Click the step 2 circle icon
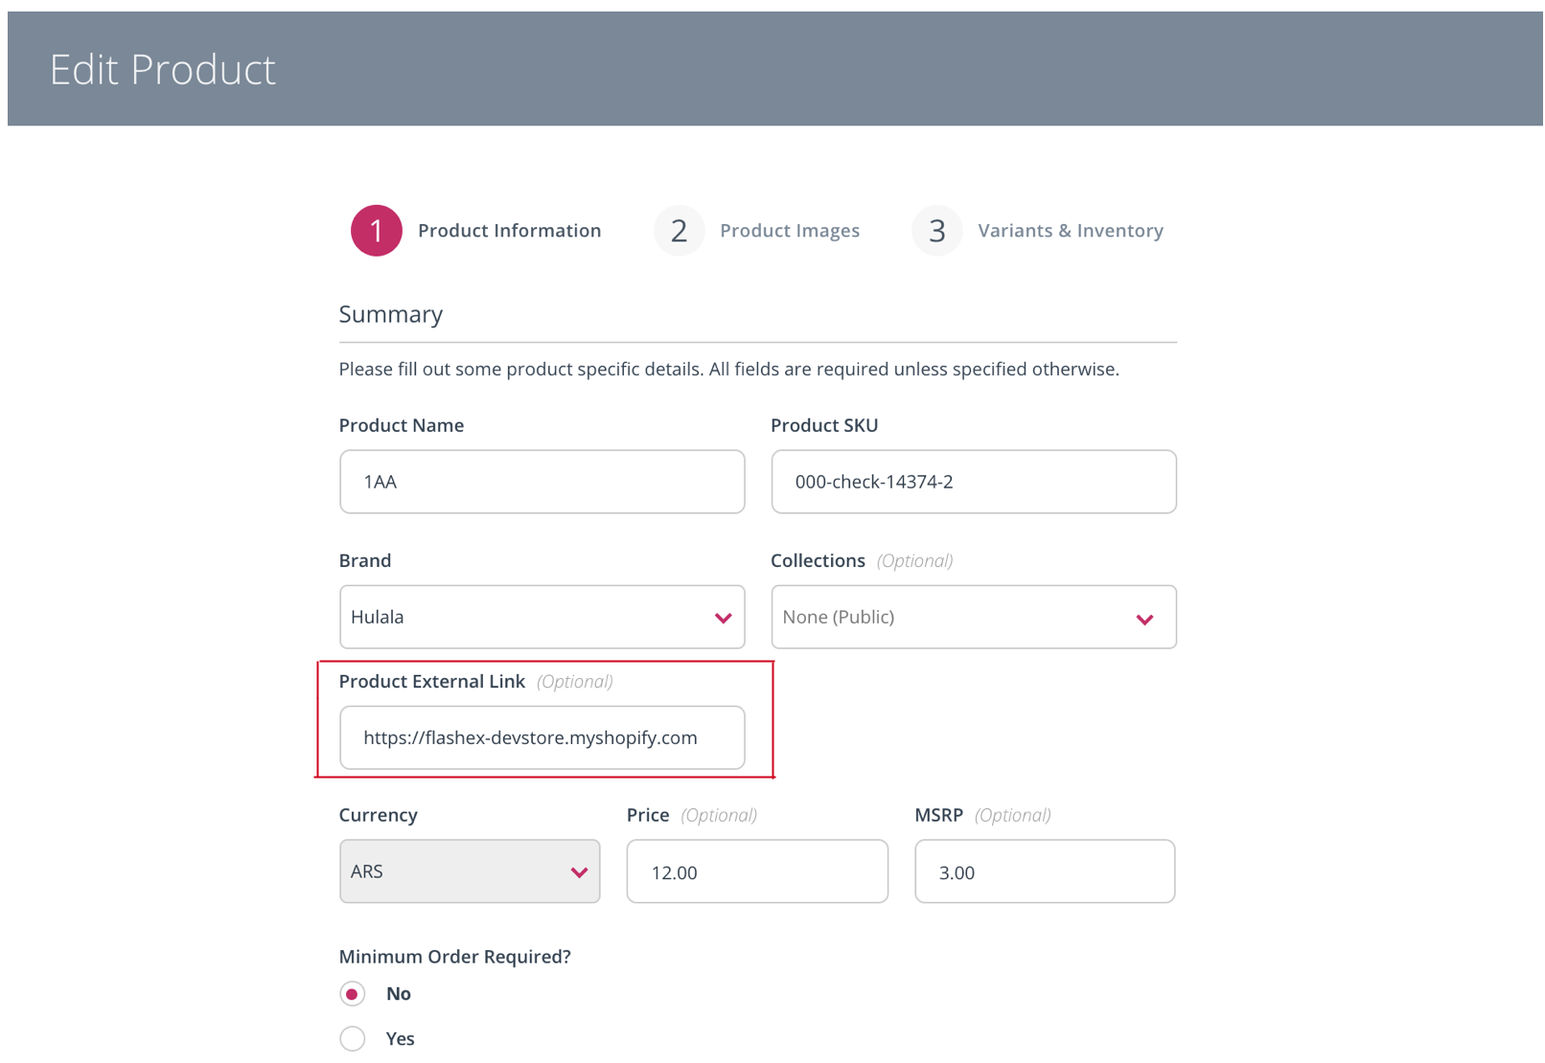 coord(679,231)
